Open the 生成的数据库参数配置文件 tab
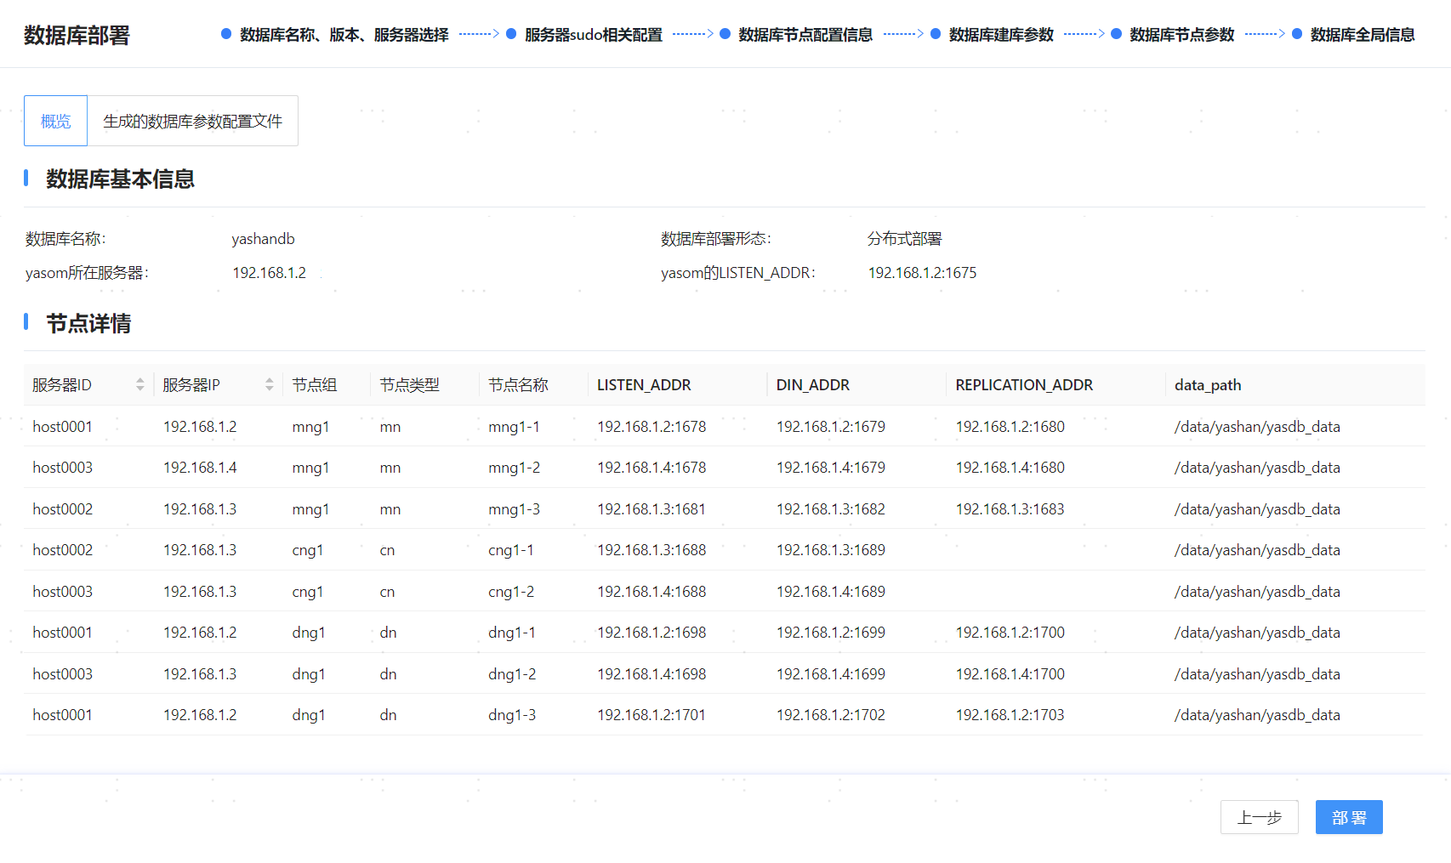 pos(192,122)
